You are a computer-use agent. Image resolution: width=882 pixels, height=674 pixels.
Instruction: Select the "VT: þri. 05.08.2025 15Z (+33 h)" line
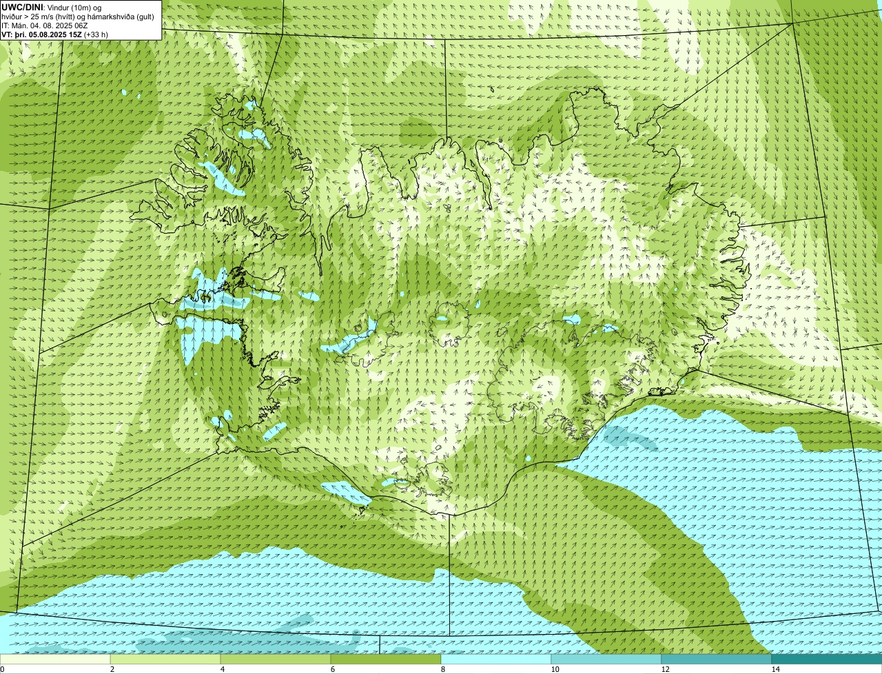tap(54, 34)
